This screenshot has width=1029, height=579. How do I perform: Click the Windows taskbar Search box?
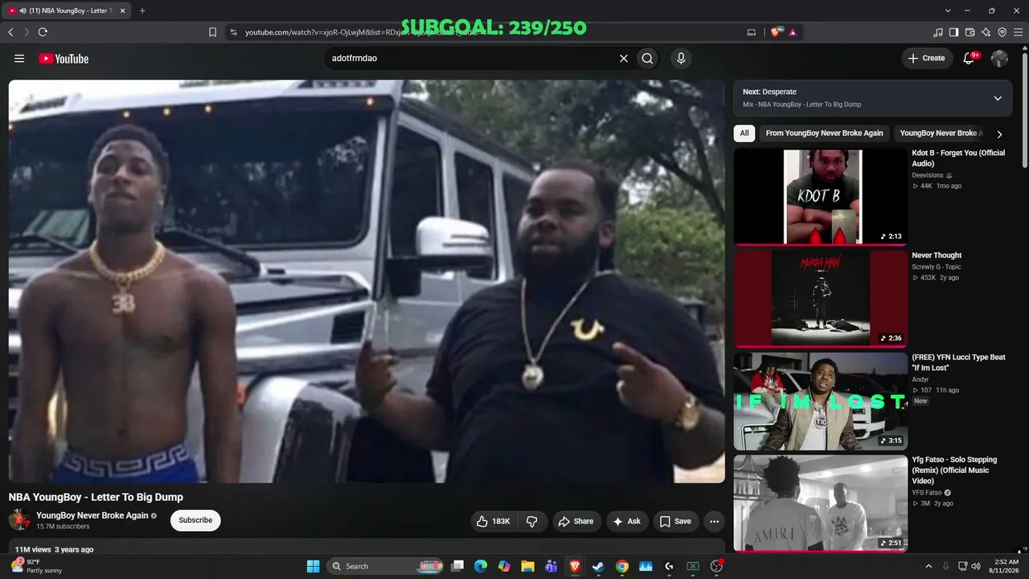(x=385, y=566)
